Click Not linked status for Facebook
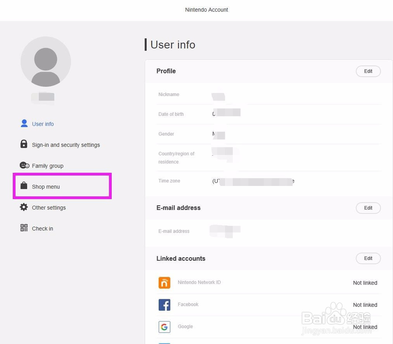 click(365, 305)
